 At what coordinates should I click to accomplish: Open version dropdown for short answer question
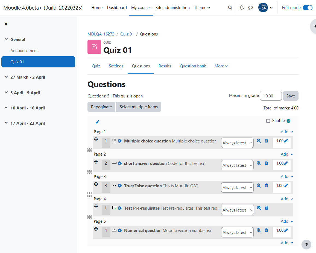[237, 165]
